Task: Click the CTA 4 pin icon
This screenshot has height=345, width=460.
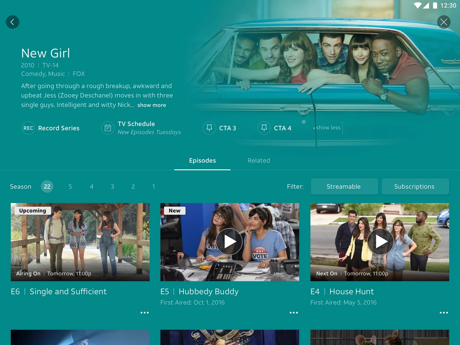Action: coord(264,128)
